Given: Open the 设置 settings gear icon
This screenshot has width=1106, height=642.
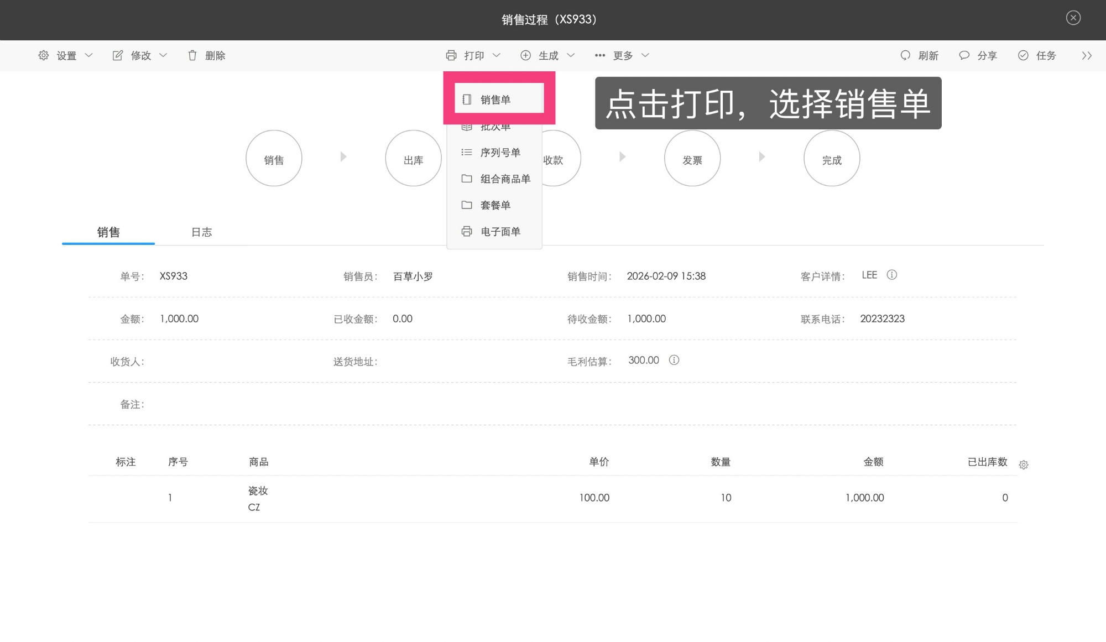Looking at the screenshot, I should tap(43, 55).
